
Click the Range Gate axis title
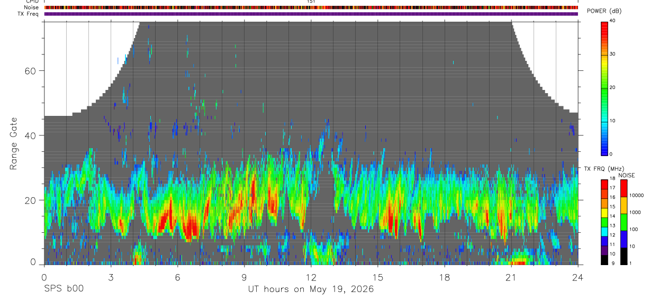click(x=14, y=143)
